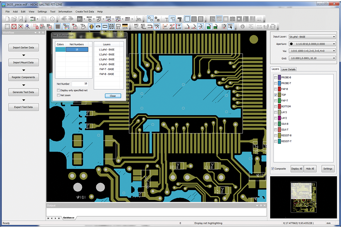The height and width of the screenshot is (228, 341).
Task: Click the magnifier zoom tool icon
Action: coord(28,27)
